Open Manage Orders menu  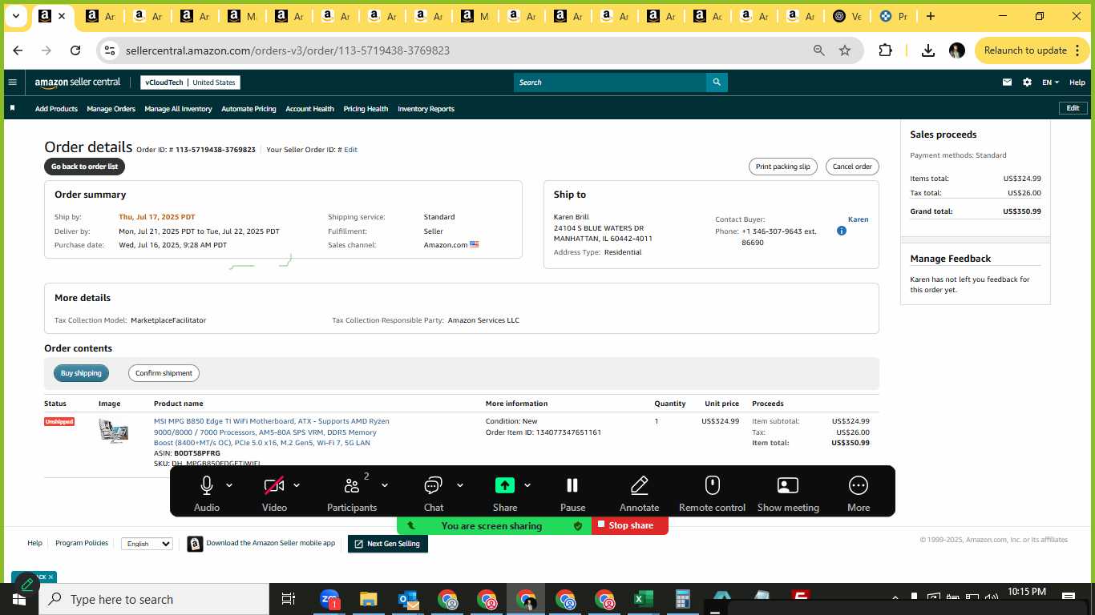point(111,109)
